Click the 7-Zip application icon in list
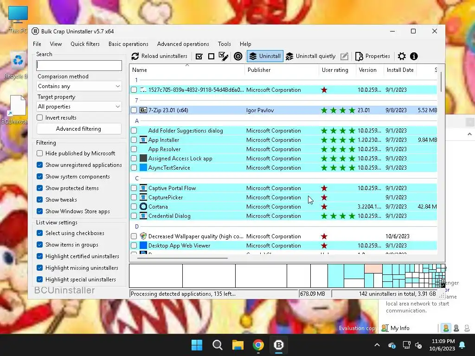Viewport: 475px width, 356px height. tap(143, 110)
